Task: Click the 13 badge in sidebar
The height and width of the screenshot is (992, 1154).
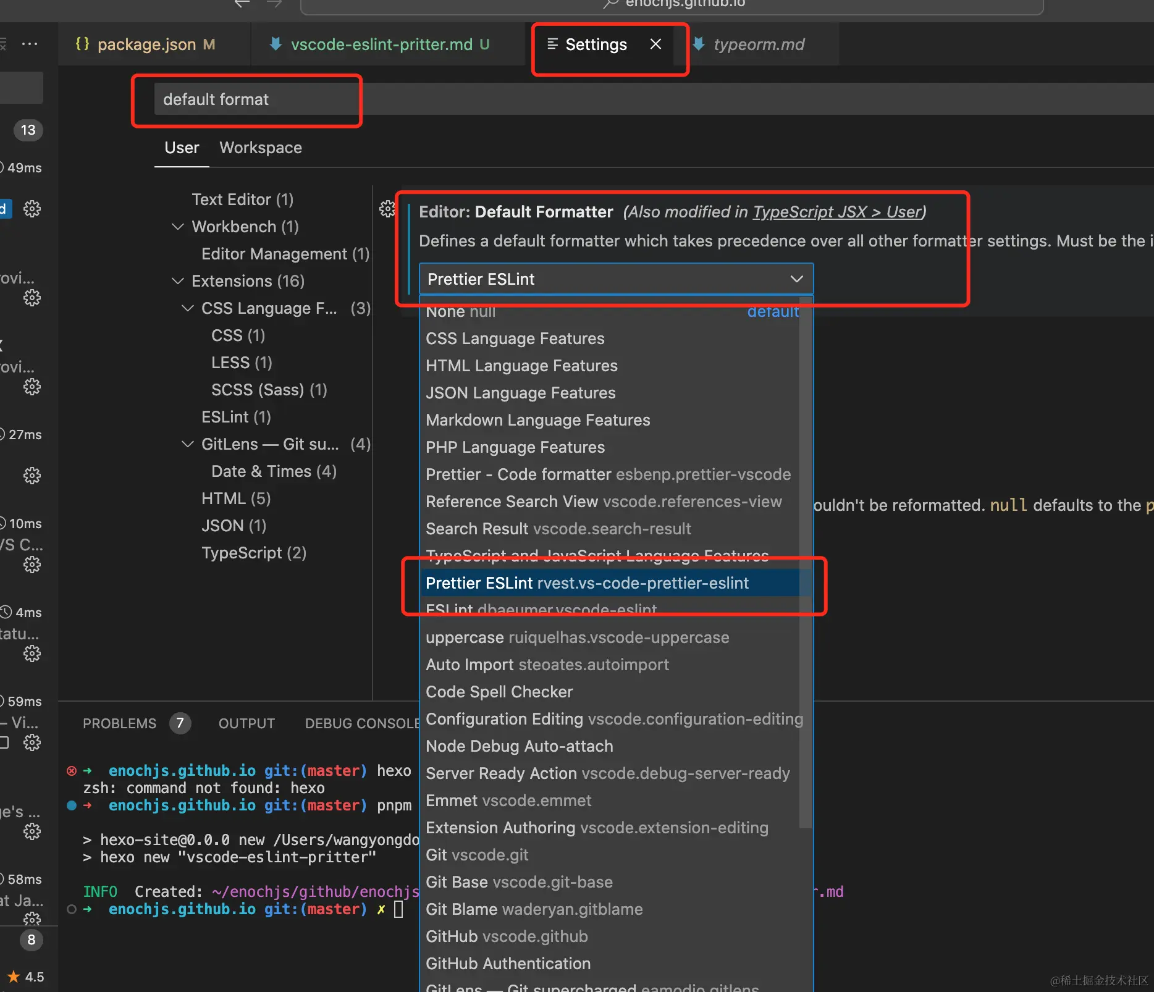Action: pos(28,130)
